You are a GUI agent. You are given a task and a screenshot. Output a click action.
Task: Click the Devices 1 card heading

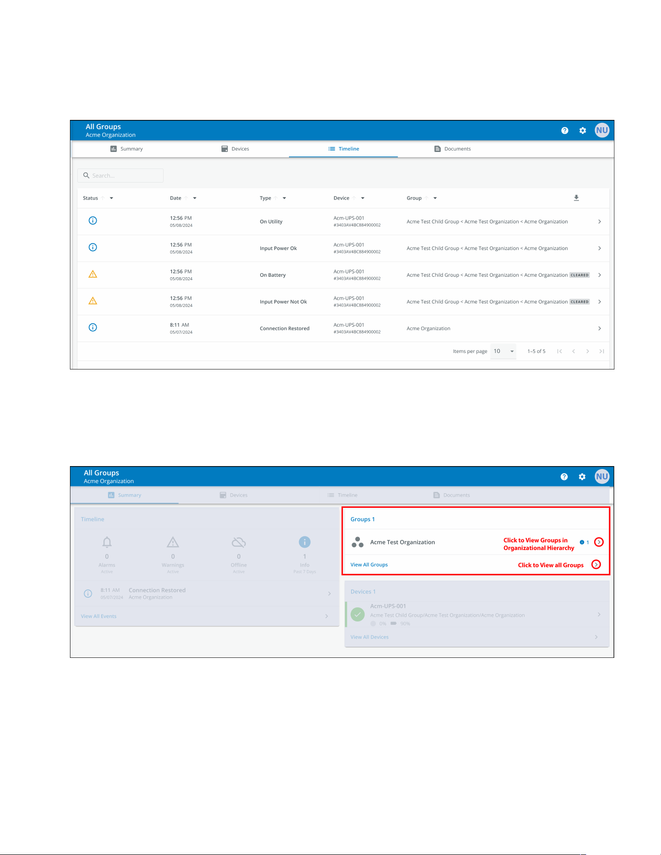(363, 591)
